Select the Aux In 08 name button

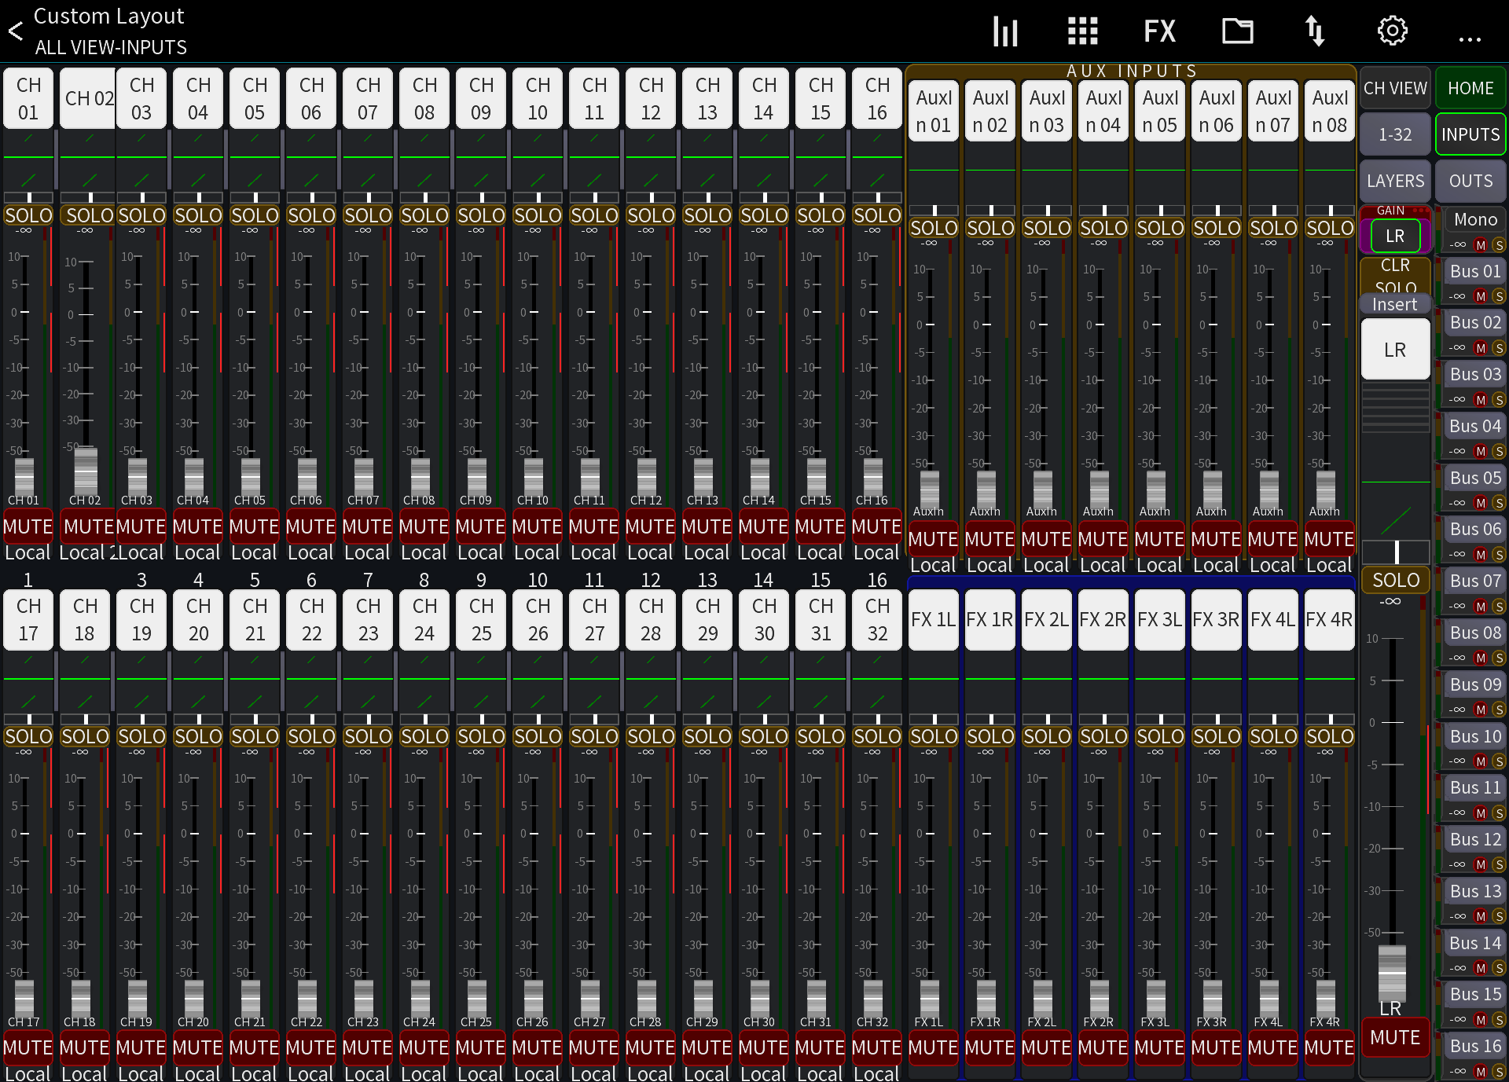click(1330, 111)
